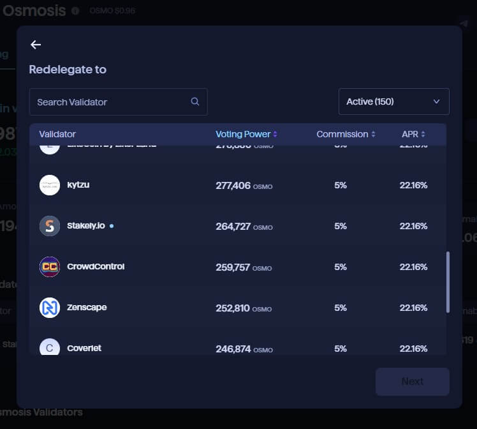Screen dimensions: 477x429
Task: Select the Zenscape validator logo
Action: [50, 308]
